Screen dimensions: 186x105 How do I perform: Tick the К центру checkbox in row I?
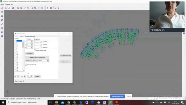[x=41, y=42]
